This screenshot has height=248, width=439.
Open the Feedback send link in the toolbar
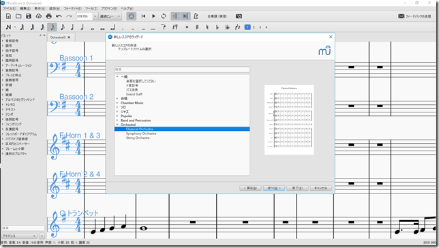(x=414, y=16)
